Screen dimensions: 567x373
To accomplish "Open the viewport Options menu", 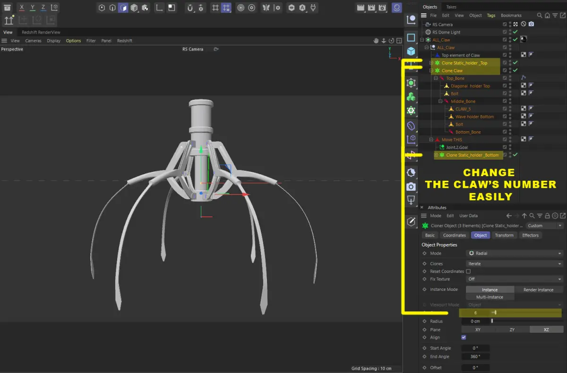I will coord(73,41).
